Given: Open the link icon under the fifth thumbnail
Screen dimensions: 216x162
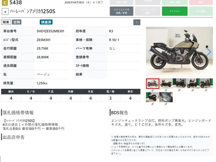Looking at the screenshot, I should point(206,90).
